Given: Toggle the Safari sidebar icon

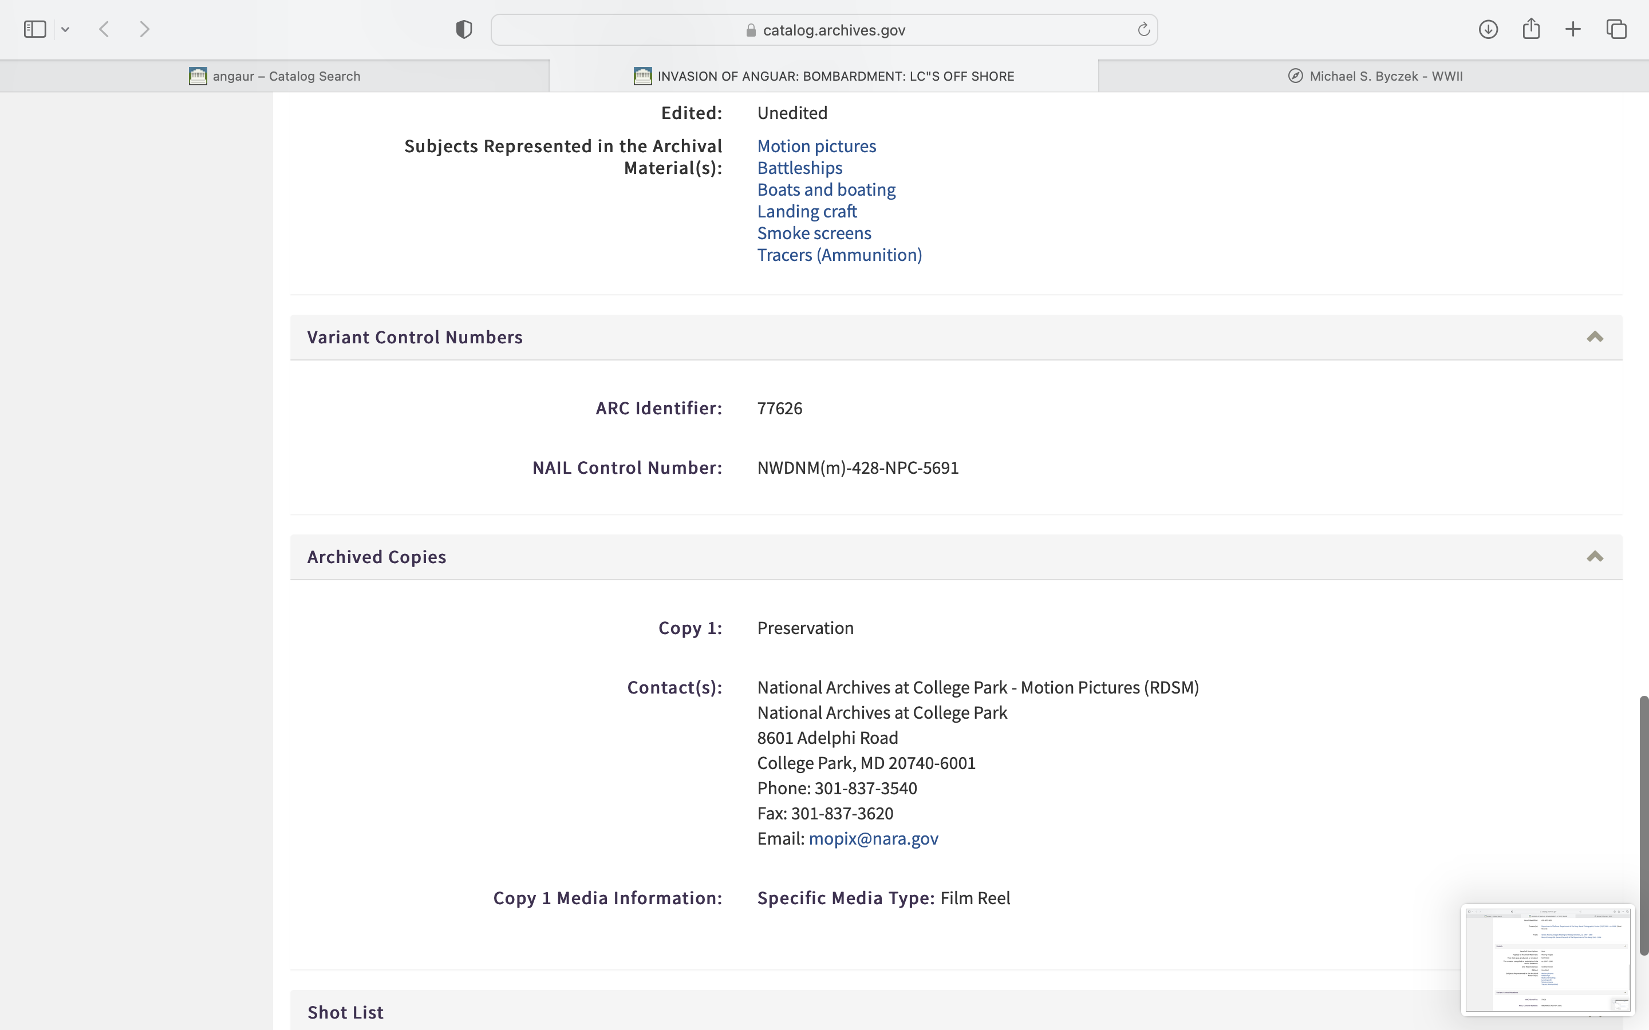Looking at the screenshot, I should (x=35, y=29).
